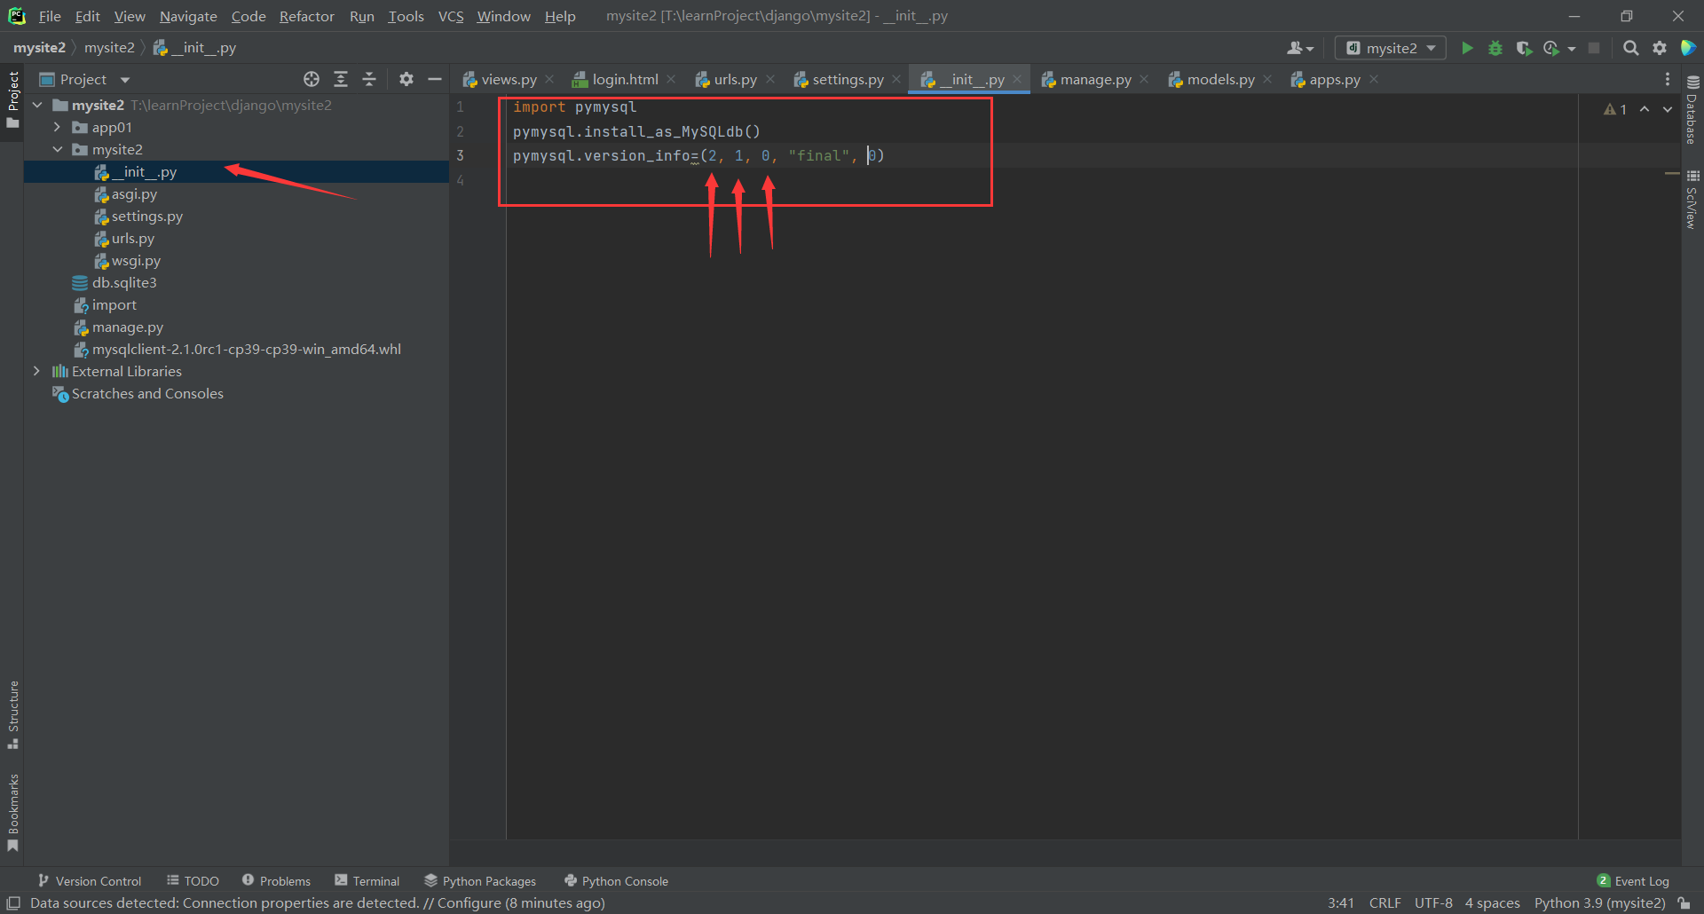Expand the External Libraries node
This screenshot has width=1704, height=914.
click(36, 371)
